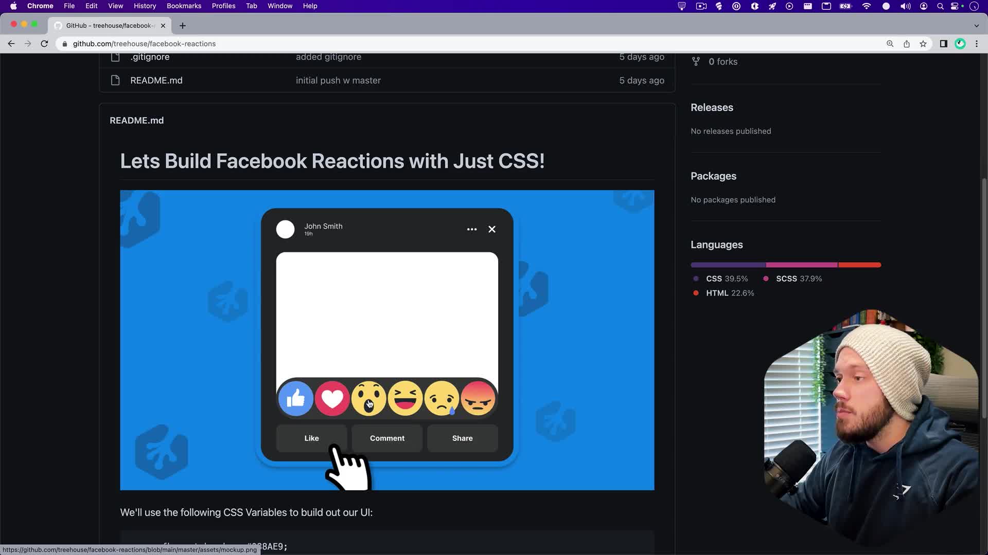Click the back navigation arrow
The image size is (988, 555).
tap(11, 44)
